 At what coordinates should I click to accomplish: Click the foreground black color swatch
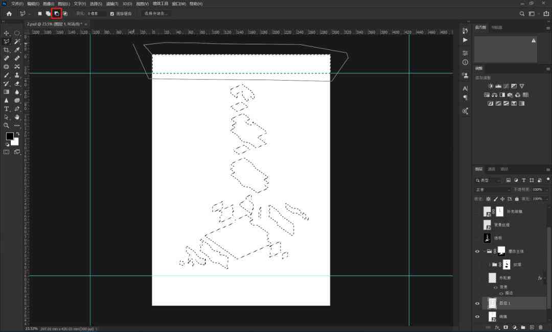10,136
